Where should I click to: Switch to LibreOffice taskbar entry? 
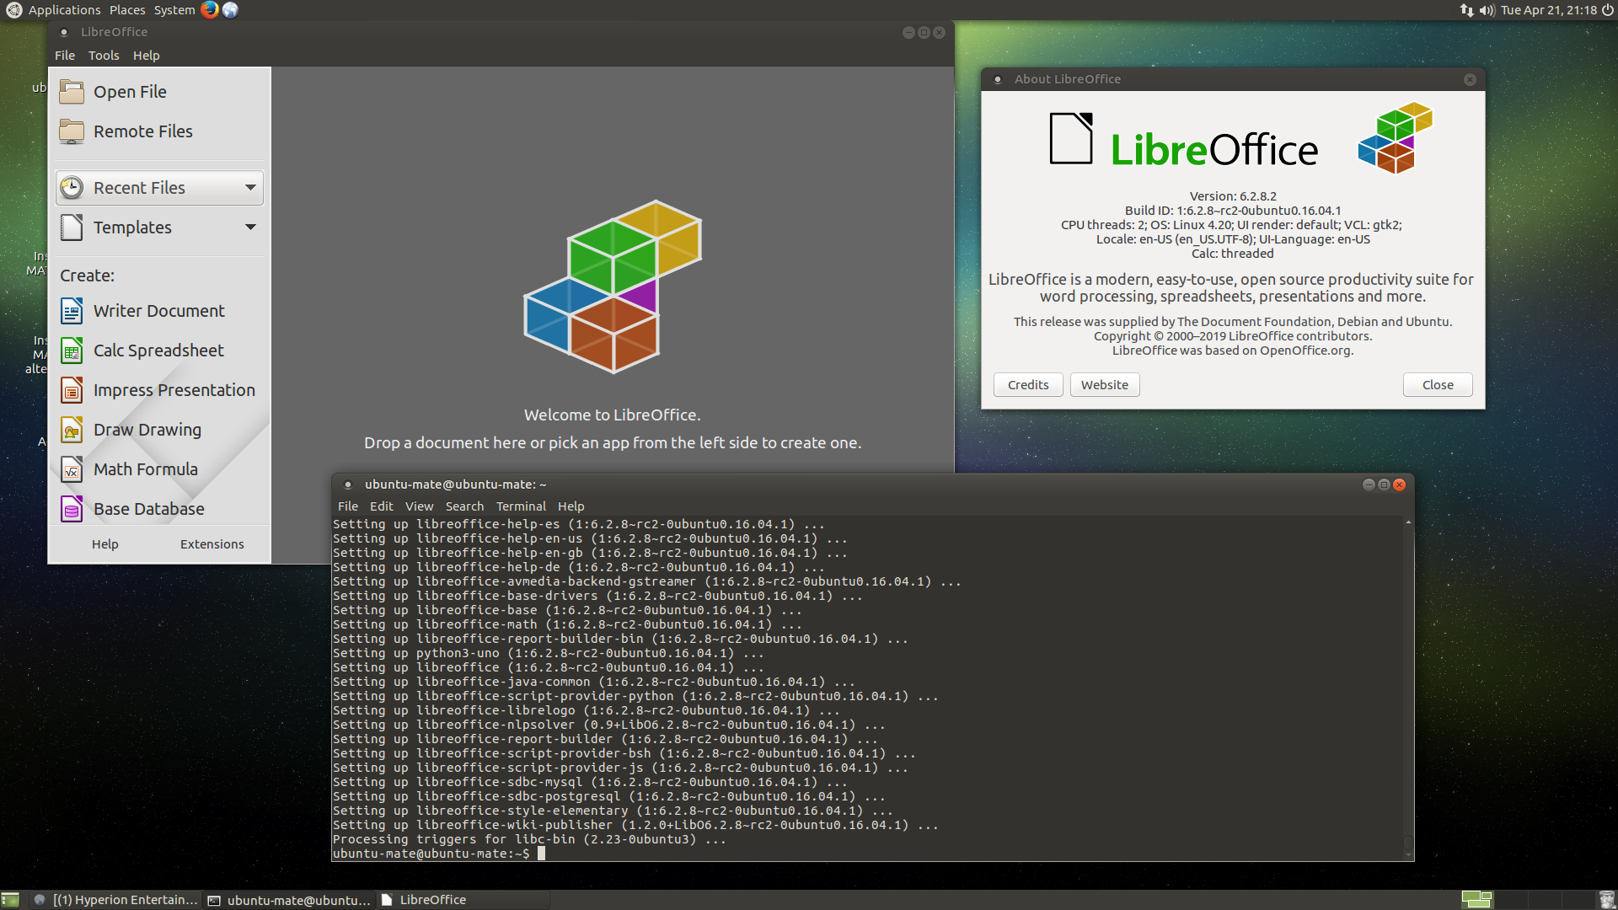click(463, 900)
